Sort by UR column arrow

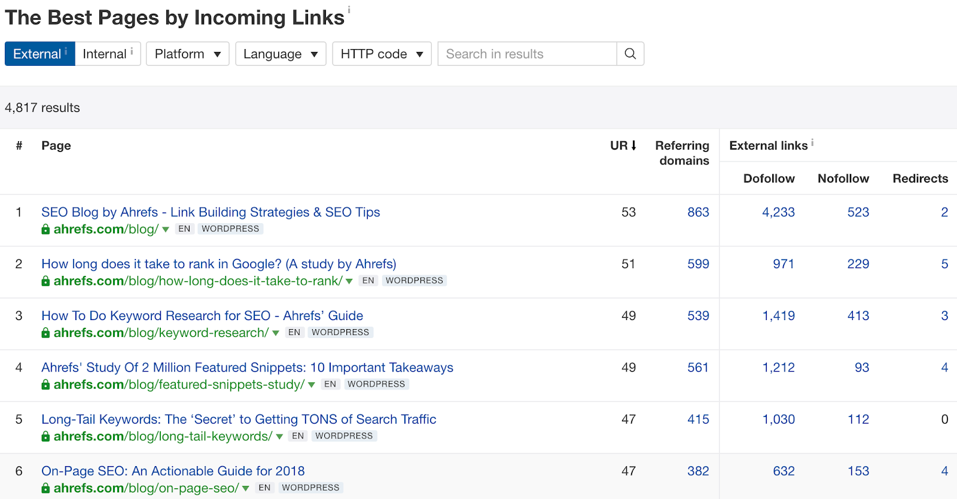pos(633,145)
